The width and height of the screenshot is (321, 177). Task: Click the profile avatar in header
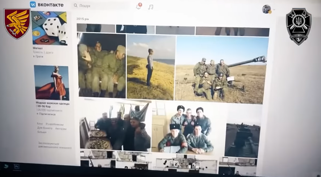point(266,9)
